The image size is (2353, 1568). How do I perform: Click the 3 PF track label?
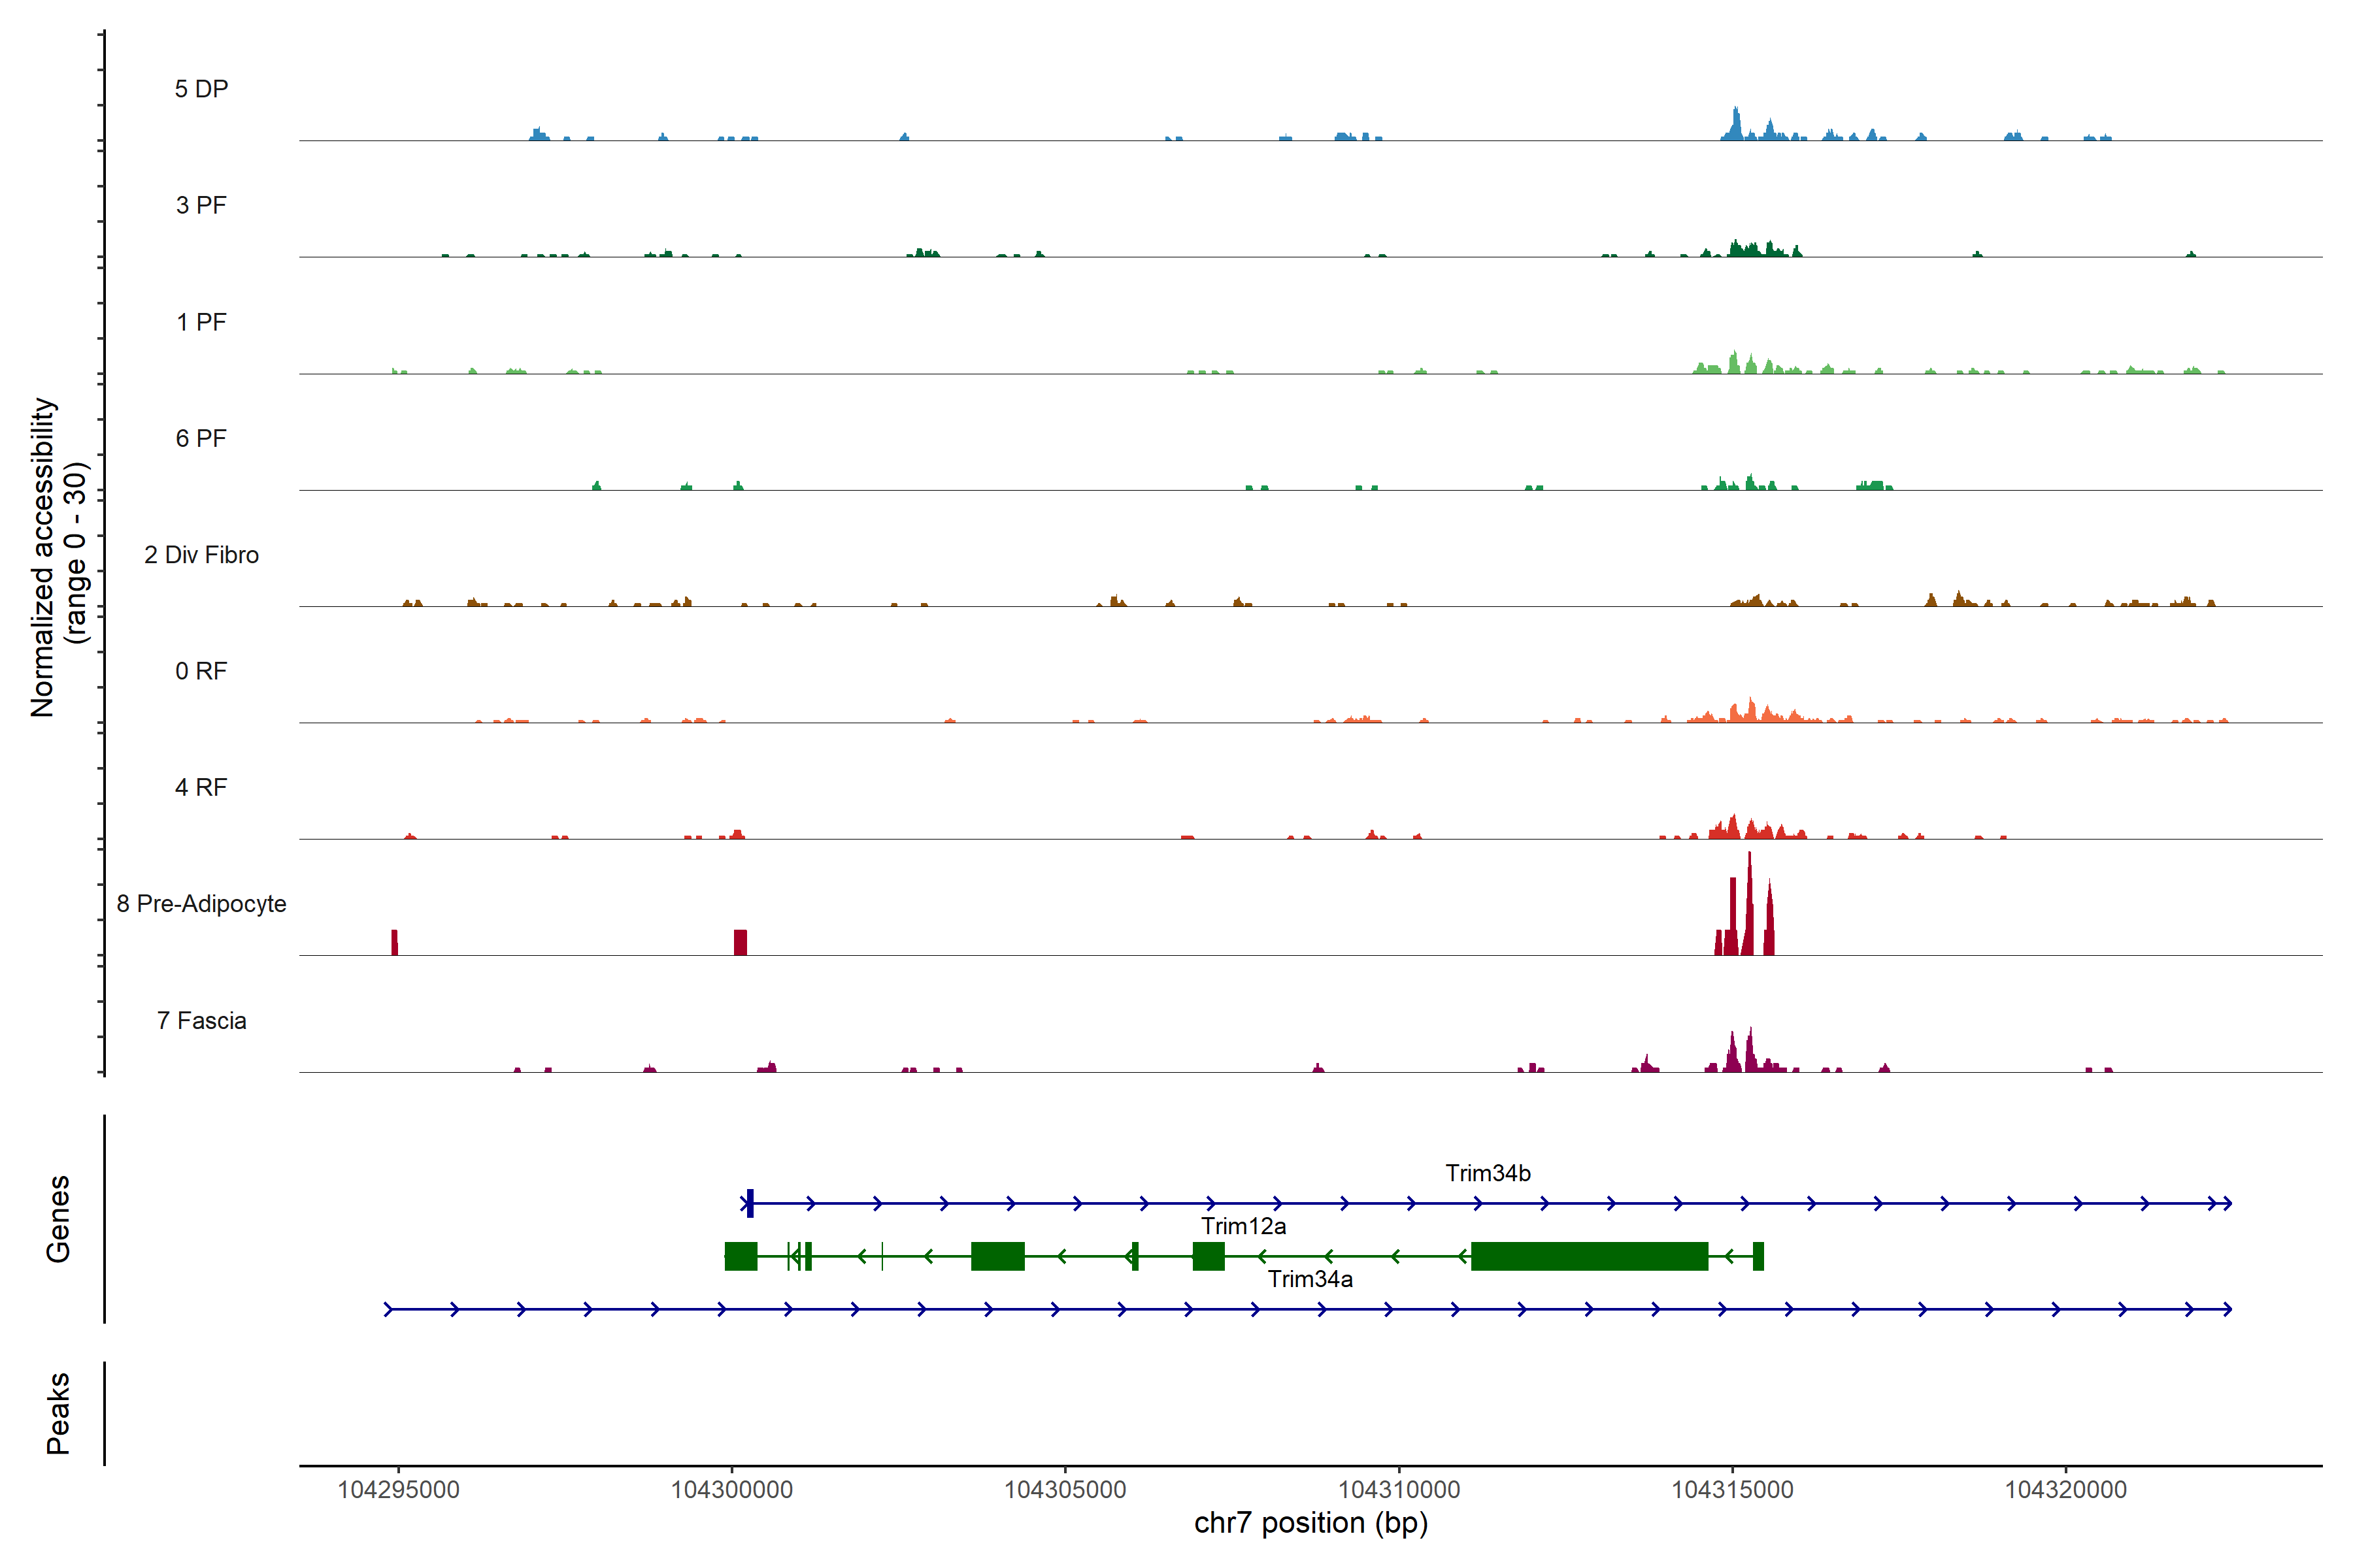tap(201, 205)
